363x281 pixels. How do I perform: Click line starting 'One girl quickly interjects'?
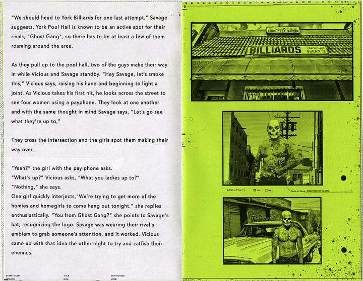pyautogui.click(x=84, y=197)
